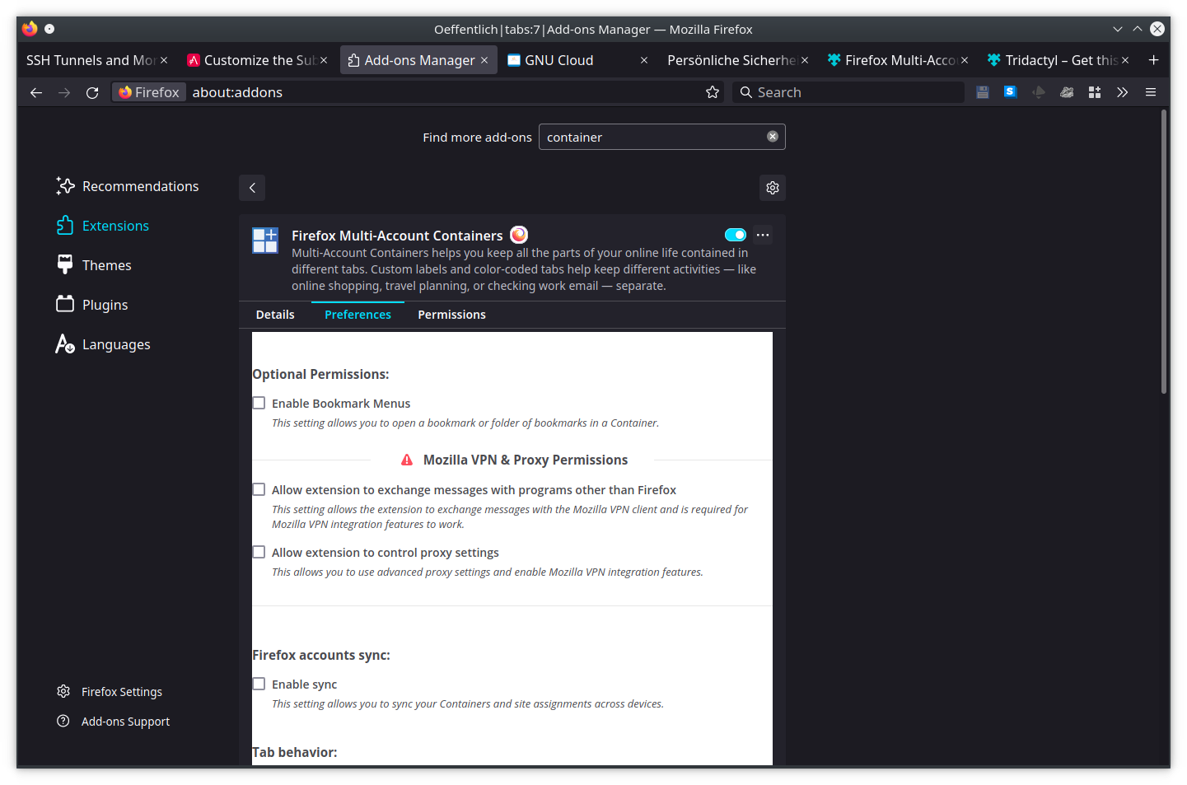Image resolution: width=1187 pixels, height=785 pixels.
Task: Open the Plugins section
Action: pos(105,304)
